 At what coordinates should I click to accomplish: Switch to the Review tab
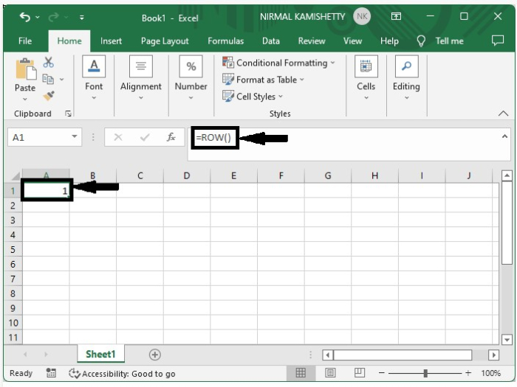tap(312, 41)
